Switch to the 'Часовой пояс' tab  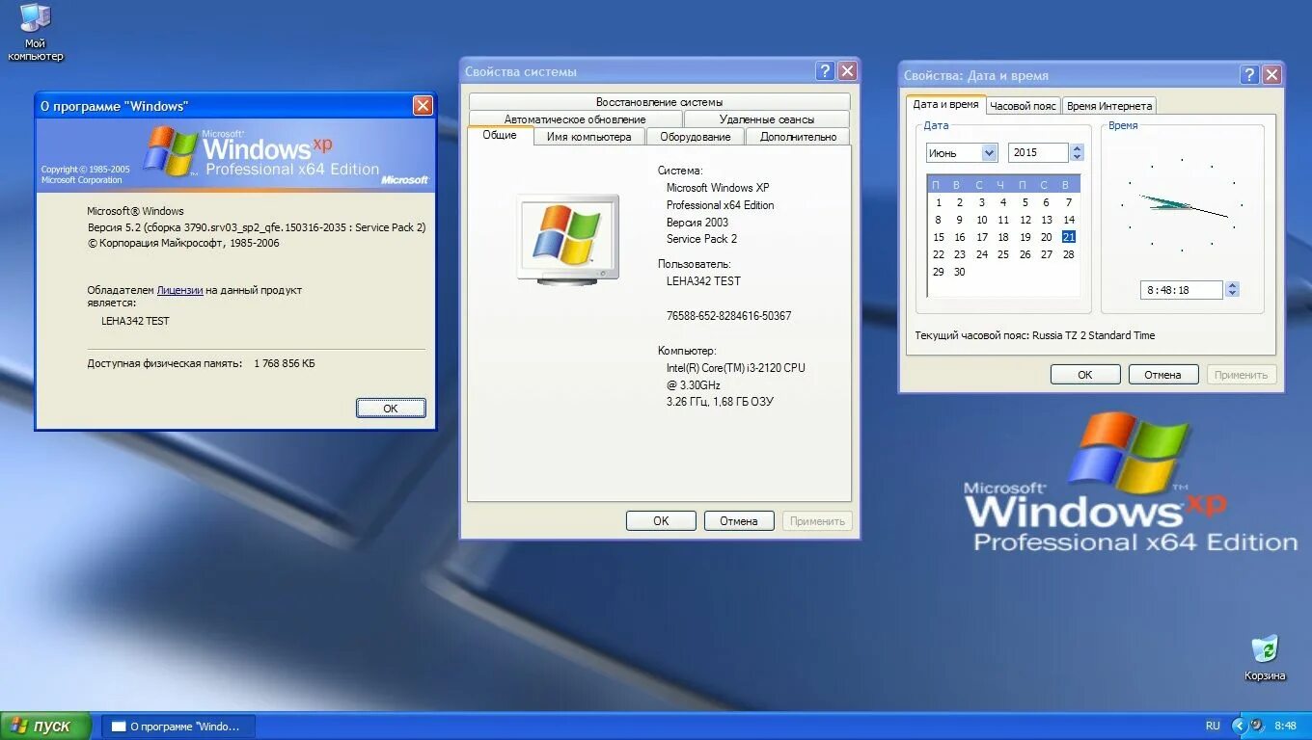pos(1024,106)
